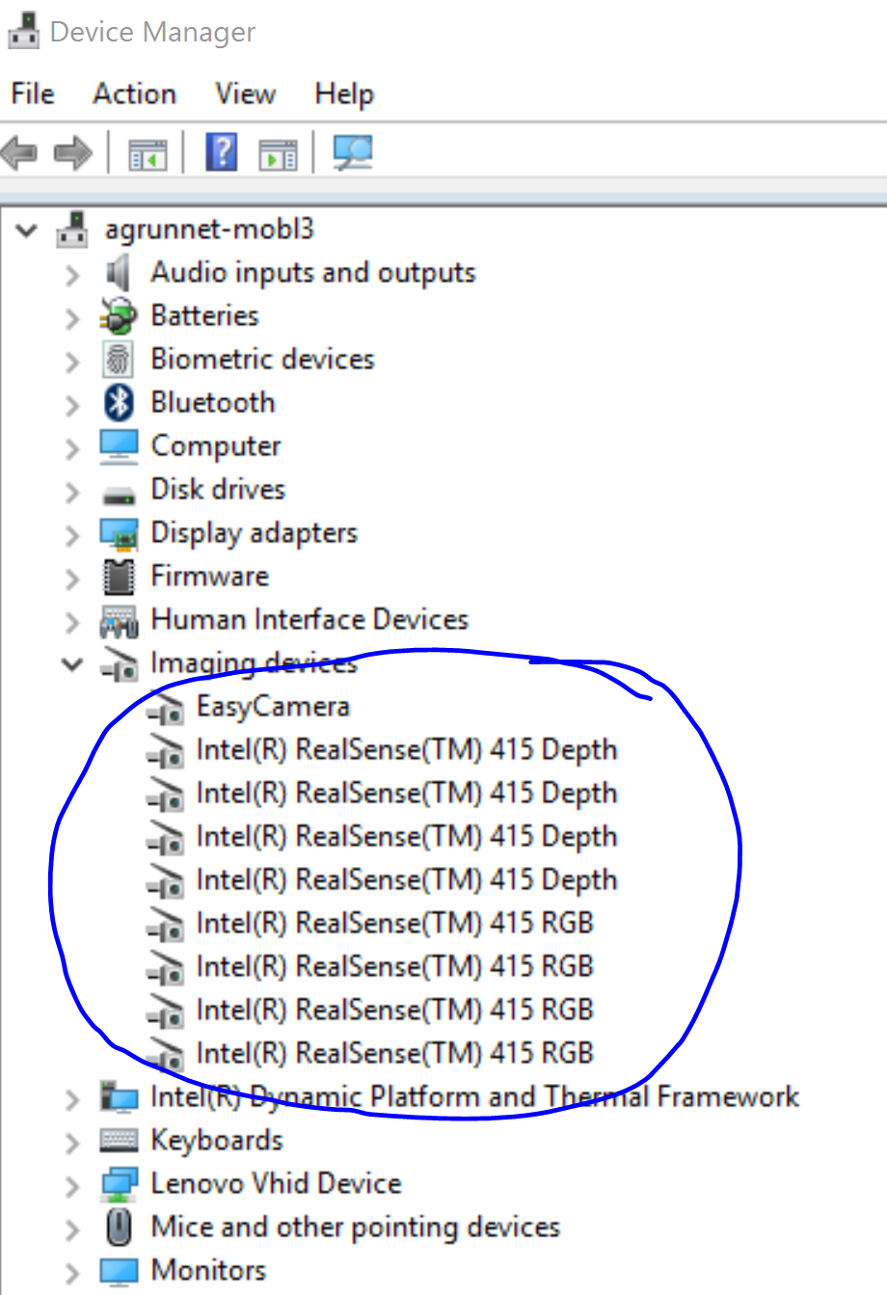Click Scan for hardware changes icon
The height and width of the screenshot is (1295, 887).
point(352,152)
